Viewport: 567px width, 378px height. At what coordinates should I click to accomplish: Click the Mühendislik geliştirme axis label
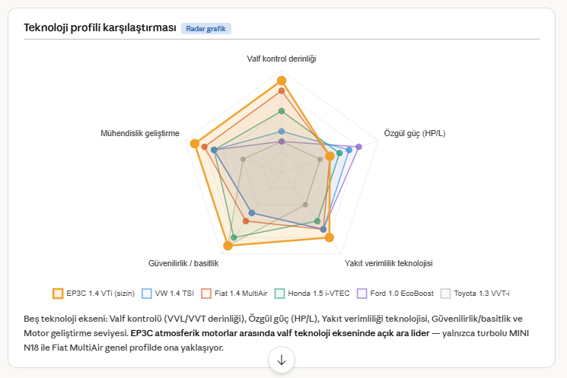(140, 133)
